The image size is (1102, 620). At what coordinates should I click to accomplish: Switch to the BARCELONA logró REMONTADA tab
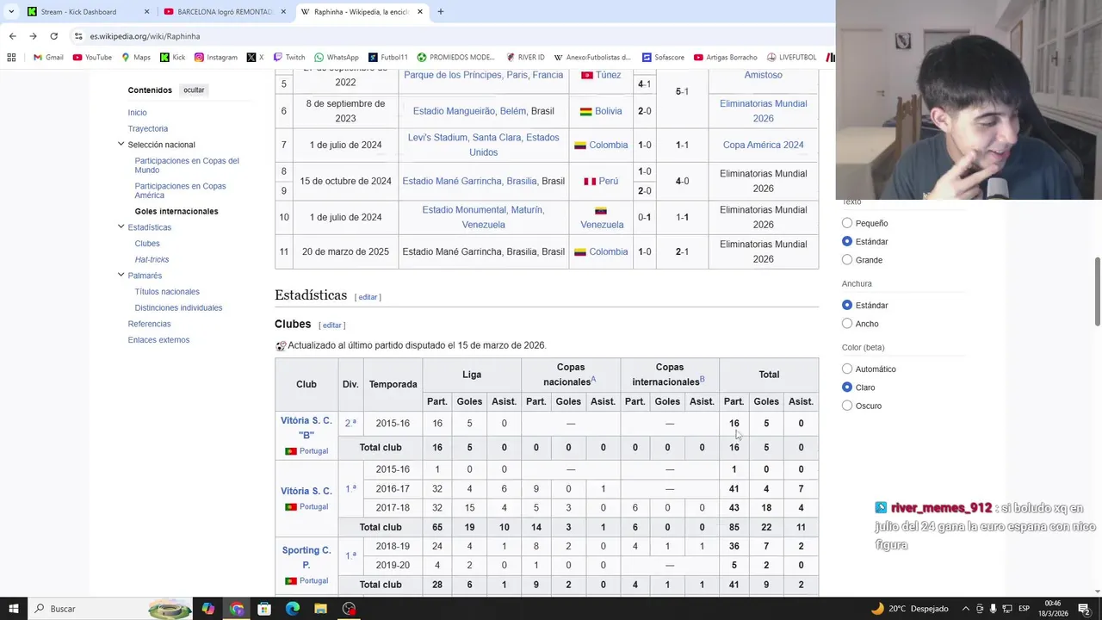(x=224, y=12)
